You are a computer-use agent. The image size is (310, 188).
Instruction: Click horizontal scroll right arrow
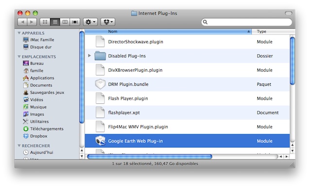[287, 157]
